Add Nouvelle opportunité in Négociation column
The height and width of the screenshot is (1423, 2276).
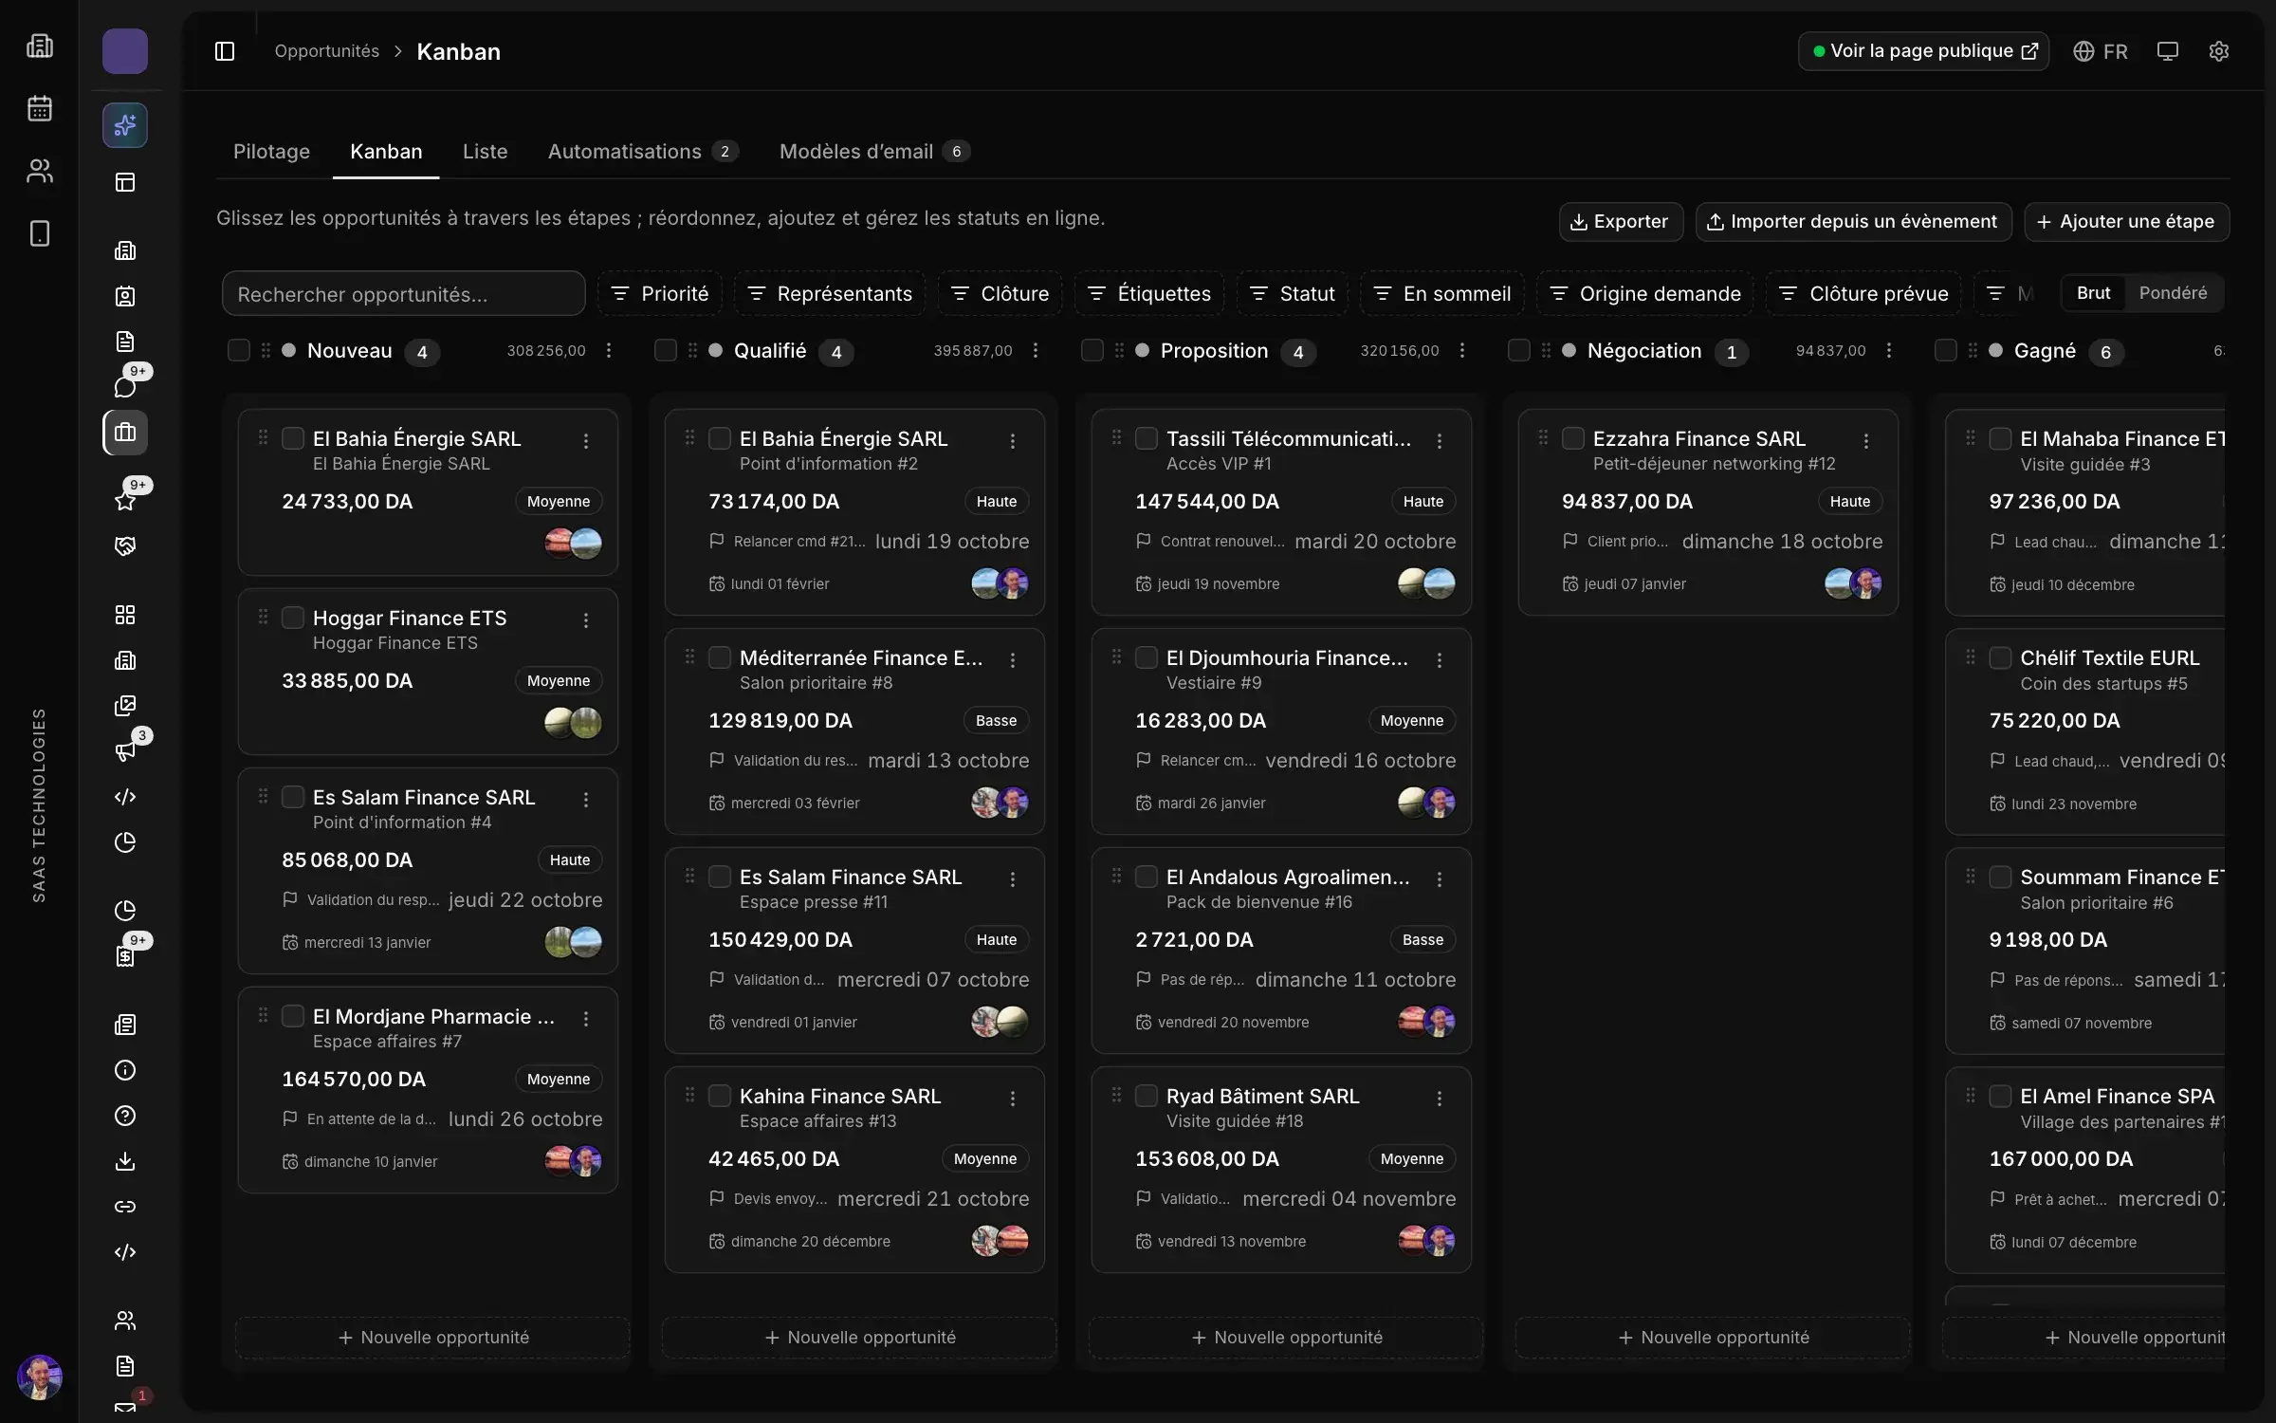click(x=1713, y=1338)
